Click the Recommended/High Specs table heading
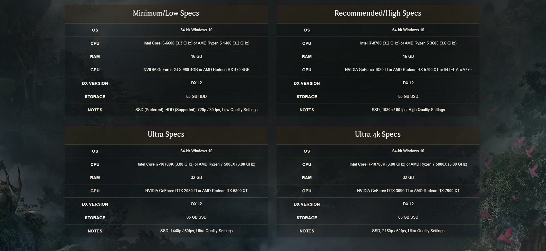 378,13
